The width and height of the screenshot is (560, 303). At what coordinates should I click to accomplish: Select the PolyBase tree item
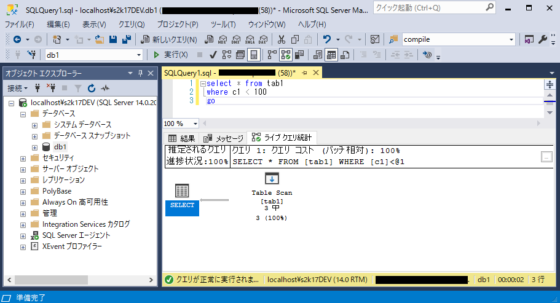pyautogui.click(x=57, y=191)
